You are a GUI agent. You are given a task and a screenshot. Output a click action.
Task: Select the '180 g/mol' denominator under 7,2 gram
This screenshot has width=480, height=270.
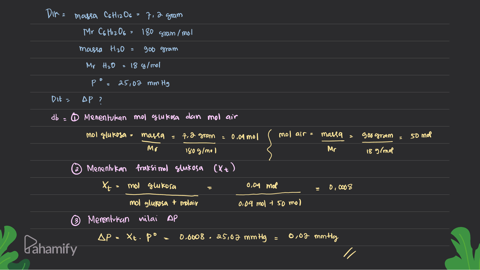(201, 151)
